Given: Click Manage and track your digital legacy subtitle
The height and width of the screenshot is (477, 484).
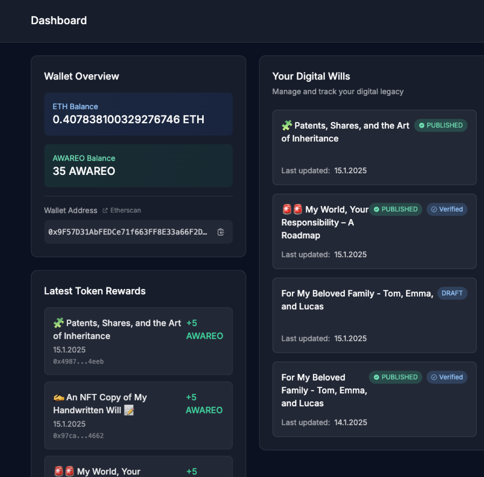Looking at the screenshot, I should pos(338,91).
